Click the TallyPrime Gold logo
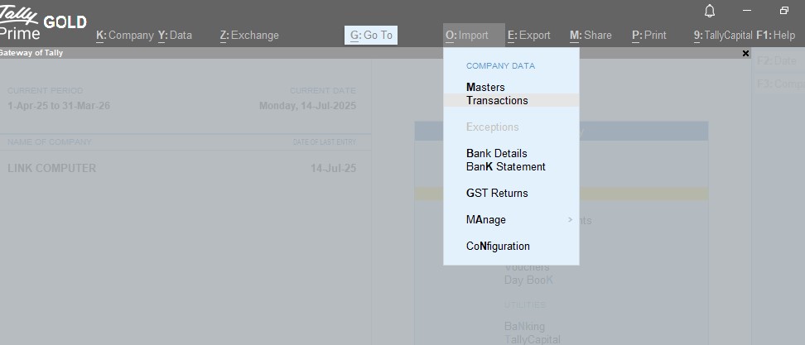This screenshot has height=345, width=805. click(41, 22)
